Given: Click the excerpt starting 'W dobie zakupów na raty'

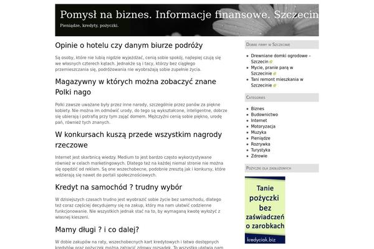Looking at the screenshot, I should (x=139, y=245).
